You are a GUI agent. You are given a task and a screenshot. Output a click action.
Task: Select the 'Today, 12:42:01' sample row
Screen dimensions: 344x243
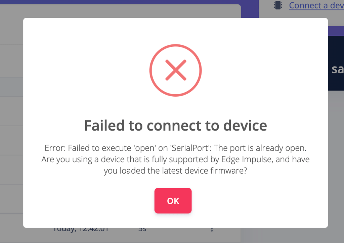coord(81,230)
